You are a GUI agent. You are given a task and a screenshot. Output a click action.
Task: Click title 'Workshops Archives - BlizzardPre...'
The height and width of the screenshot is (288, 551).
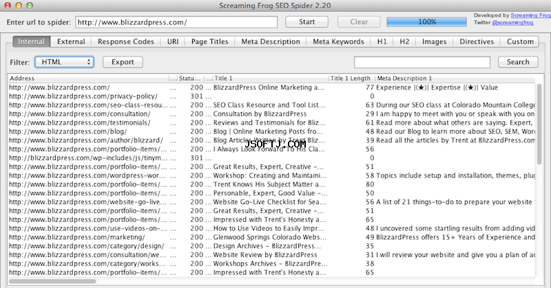(x=270, y=263)
